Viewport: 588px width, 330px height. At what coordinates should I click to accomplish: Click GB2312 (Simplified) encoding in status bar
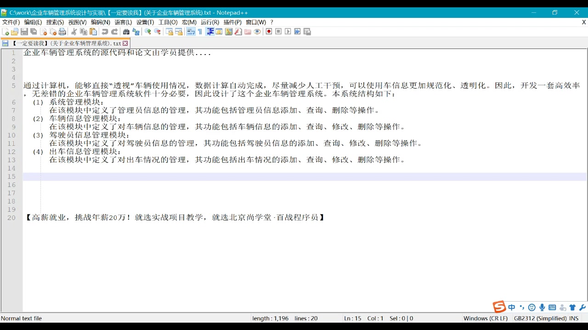(x=540, y=318)
